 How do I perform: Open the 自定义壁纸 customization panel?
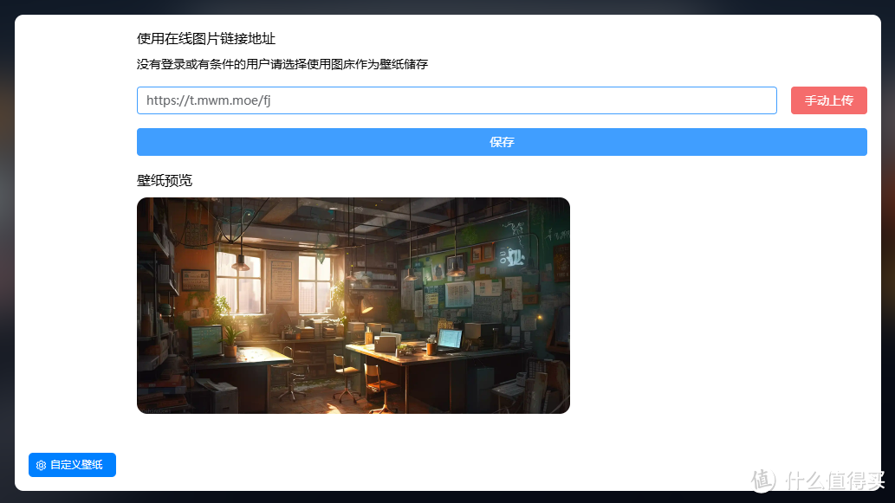coord(72,465)
